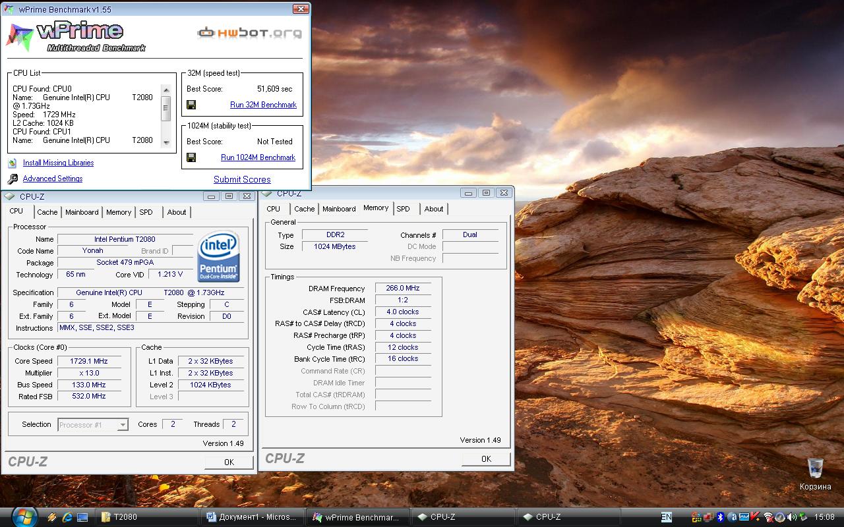Click the CPU List scrollbar thumb

(x=166, y=108)
